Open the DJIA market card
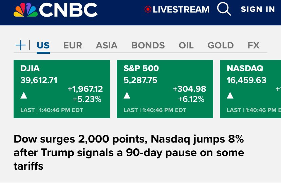This screenshot has height=192, width=281. (62, 89)
